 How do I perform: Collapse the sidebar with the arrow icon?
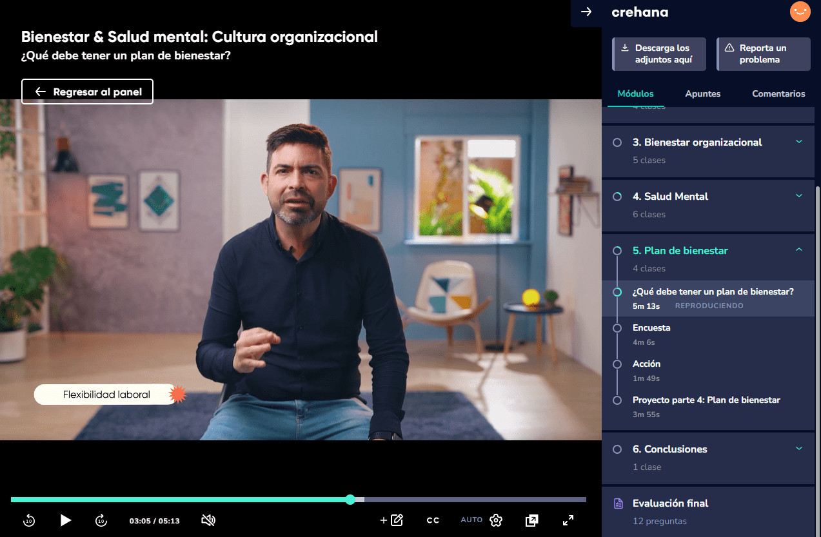[x=586, y=13]
